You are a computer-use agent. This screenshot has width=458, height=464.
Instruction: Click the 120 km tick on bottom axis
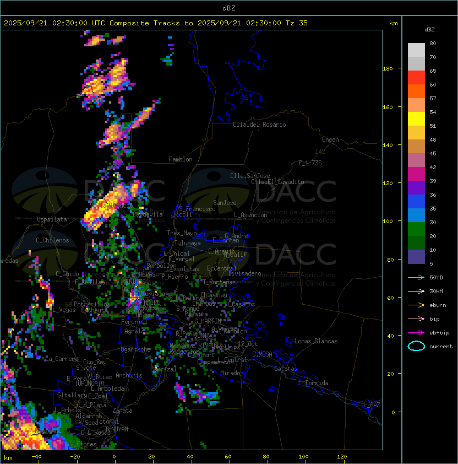pos(342,457)
